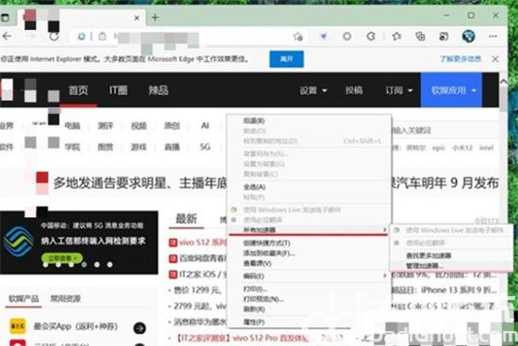
Task: Open the 了解更多信息 link
Action: 461,59
